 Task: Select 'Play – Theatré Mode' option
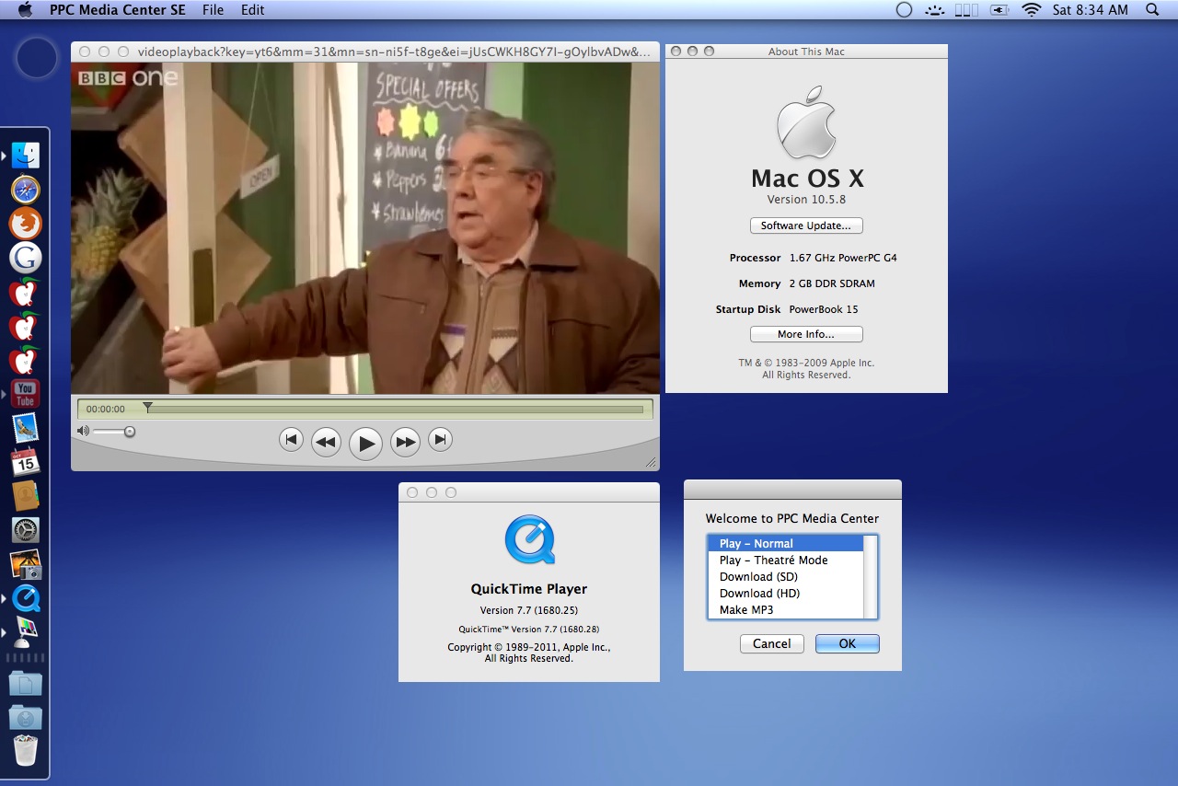pos(786,561)
